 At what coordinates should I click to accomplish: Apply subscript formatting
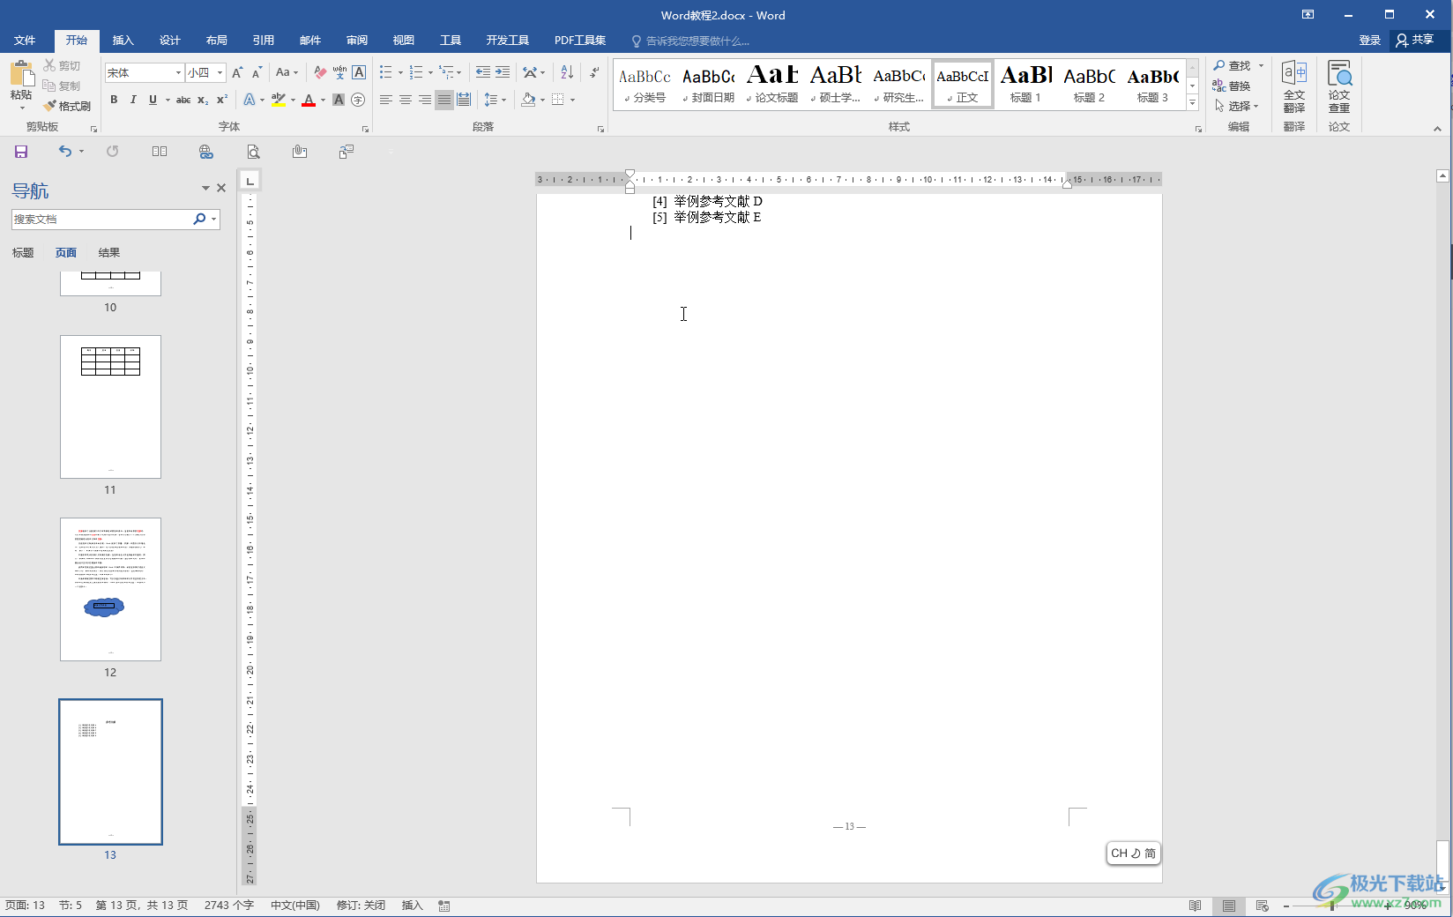click(203, 100)
